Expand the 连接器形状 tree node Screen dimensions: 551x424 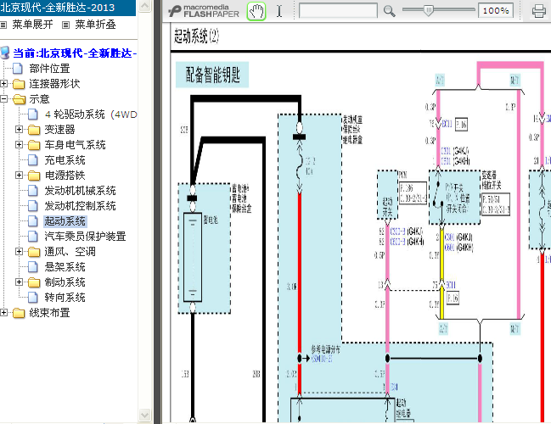coord(4,84)
